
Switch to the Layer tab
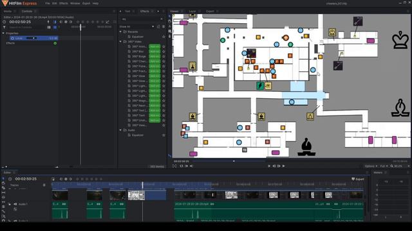point(192,12)
